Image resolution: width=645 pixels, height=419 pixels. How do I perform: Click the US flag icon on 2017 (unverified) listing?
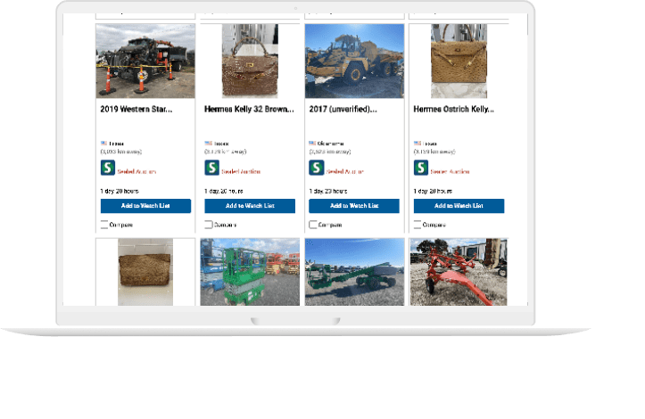312,144
